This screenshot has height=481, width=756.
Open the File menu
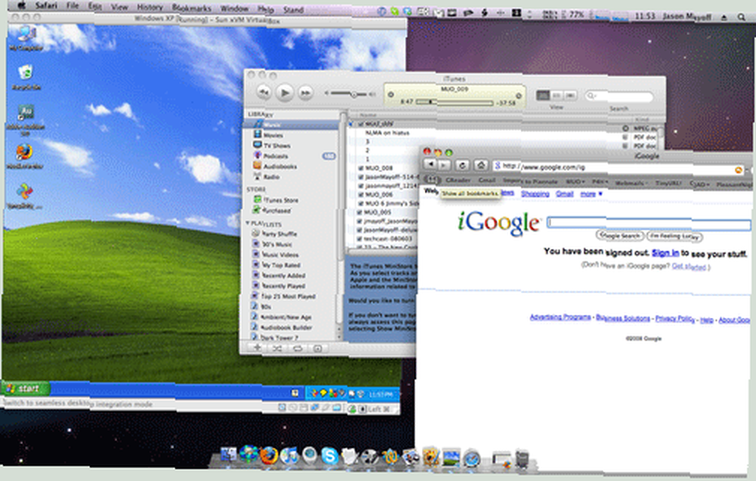(73, 6)
